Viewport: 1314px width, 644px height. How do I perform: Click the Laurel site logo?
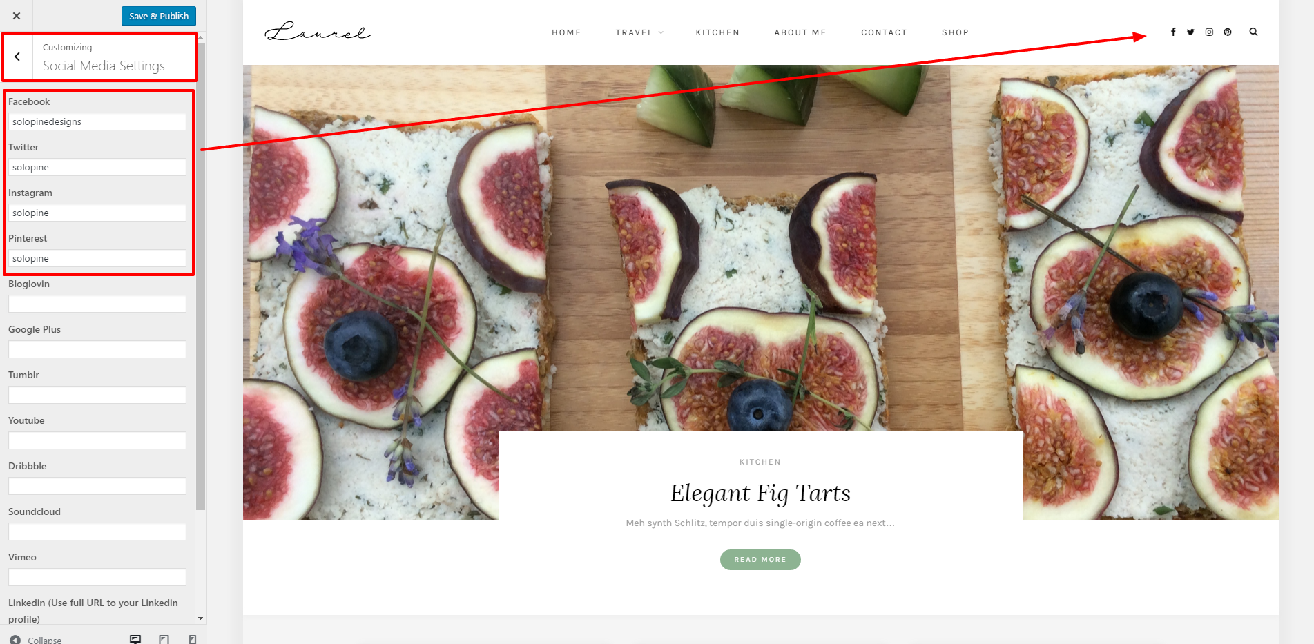318,32
